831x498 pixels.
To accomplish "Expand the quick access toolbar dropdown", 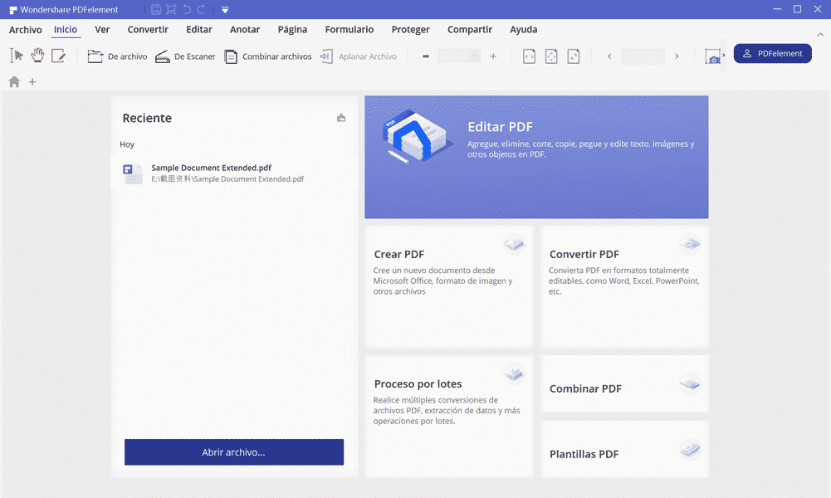I will 225,10.
